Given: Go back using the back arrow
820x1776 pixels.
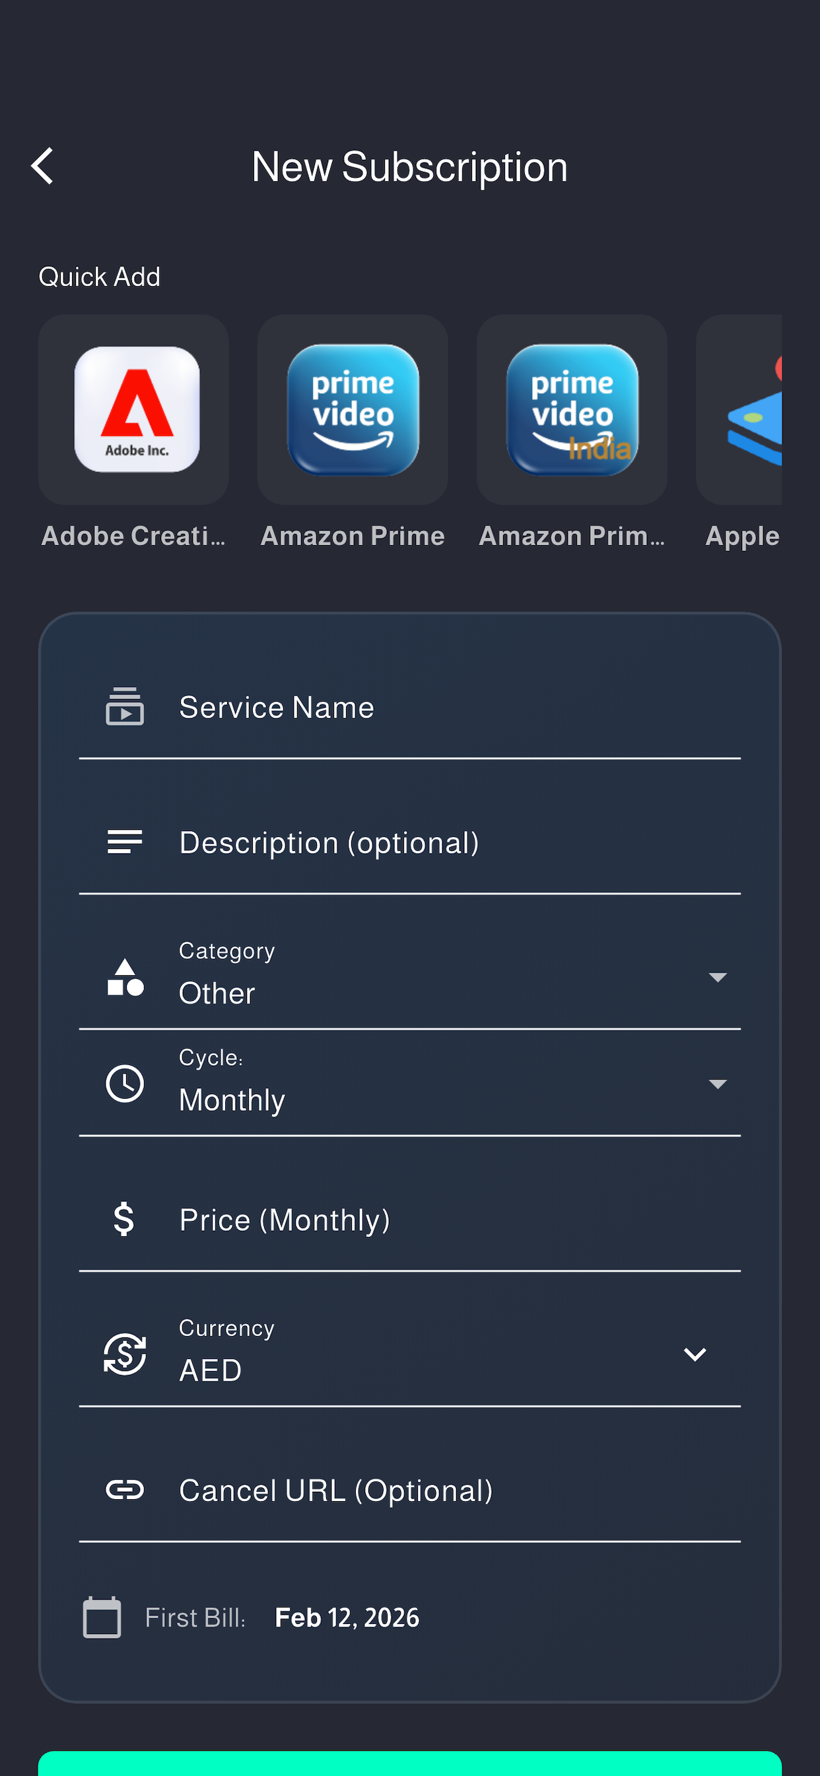Looking at the screenshot, I should click(x=43, y=166).
